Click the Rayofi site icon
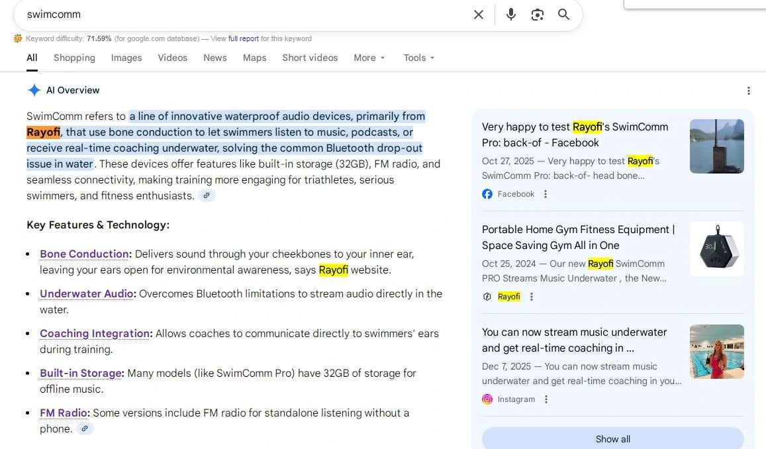The image size is (766, 449). point(488,296)
